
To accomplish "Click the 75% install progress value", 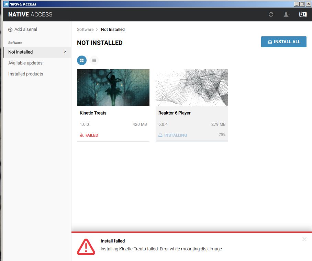I will pyautogui.click(x=222, y=135).
